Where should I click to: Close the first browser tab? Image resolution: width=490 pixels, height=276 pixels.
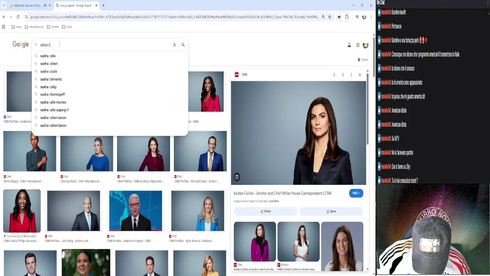pos(50,5)
